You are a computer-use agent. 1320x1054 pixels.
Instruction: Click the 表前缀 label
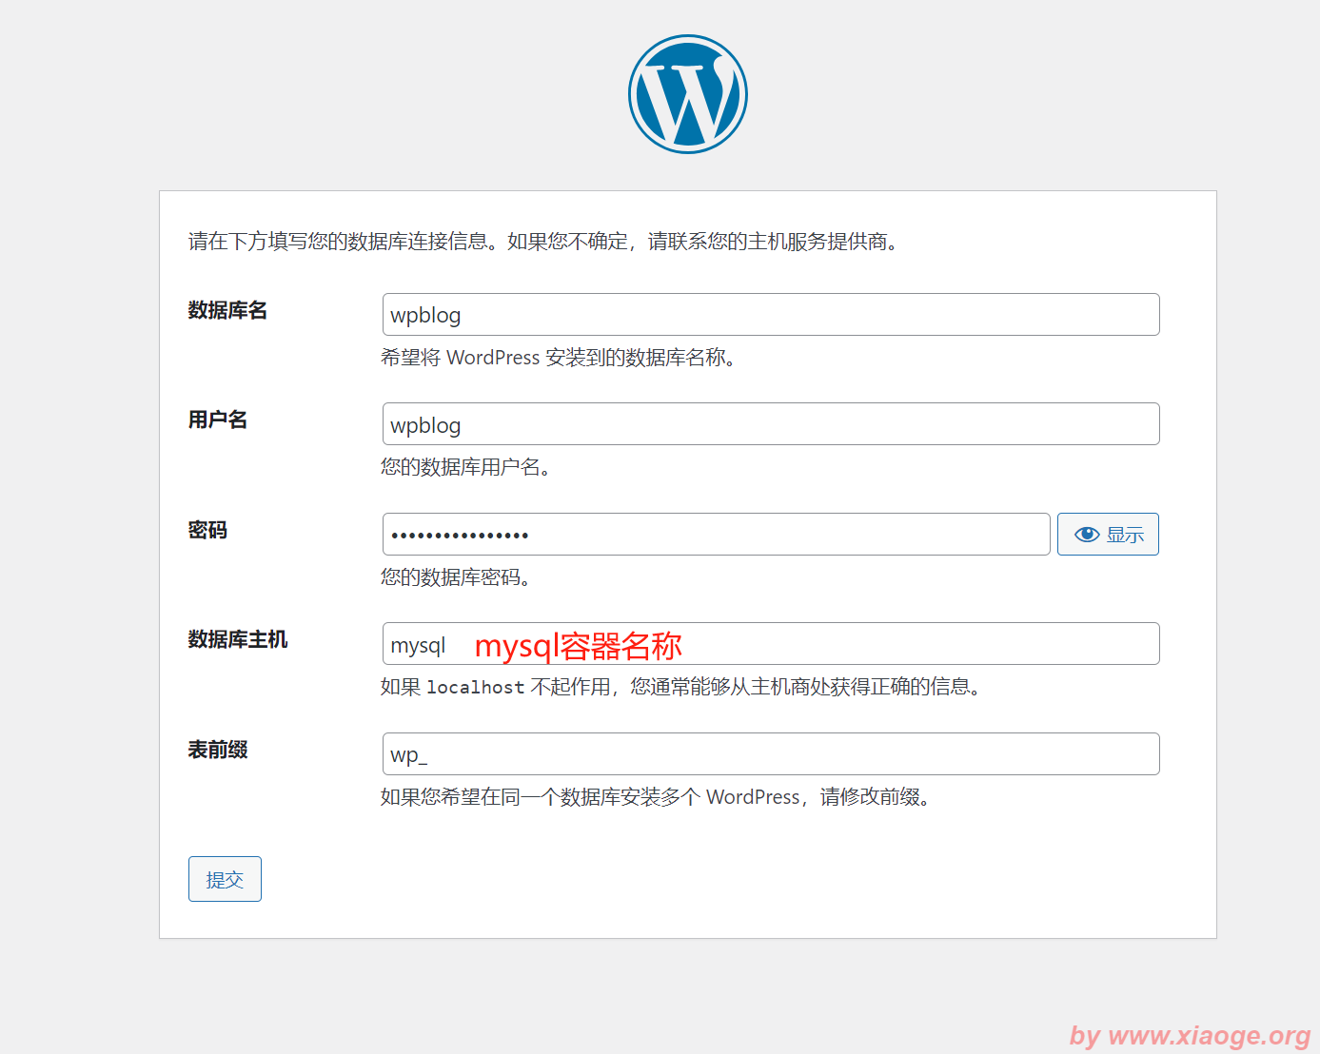pos(218,750)
